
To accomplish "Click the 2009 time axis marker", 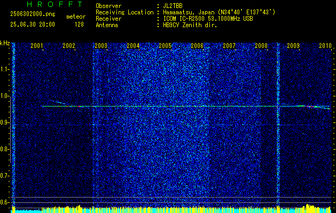I will point(293,46).
